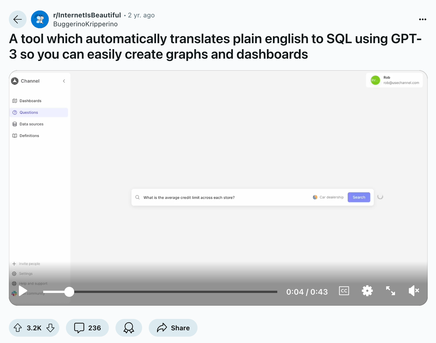436x343 pixels.
Task: Go back using the arrow button
Action: (x=17, y=20)
